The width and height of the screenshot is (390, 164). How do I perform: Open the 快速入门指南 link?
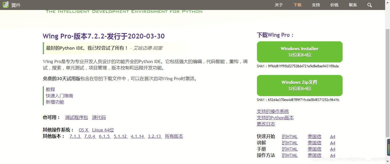point(59,96)
